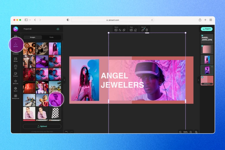Click the fx effects icon

(x=120, y=30)
